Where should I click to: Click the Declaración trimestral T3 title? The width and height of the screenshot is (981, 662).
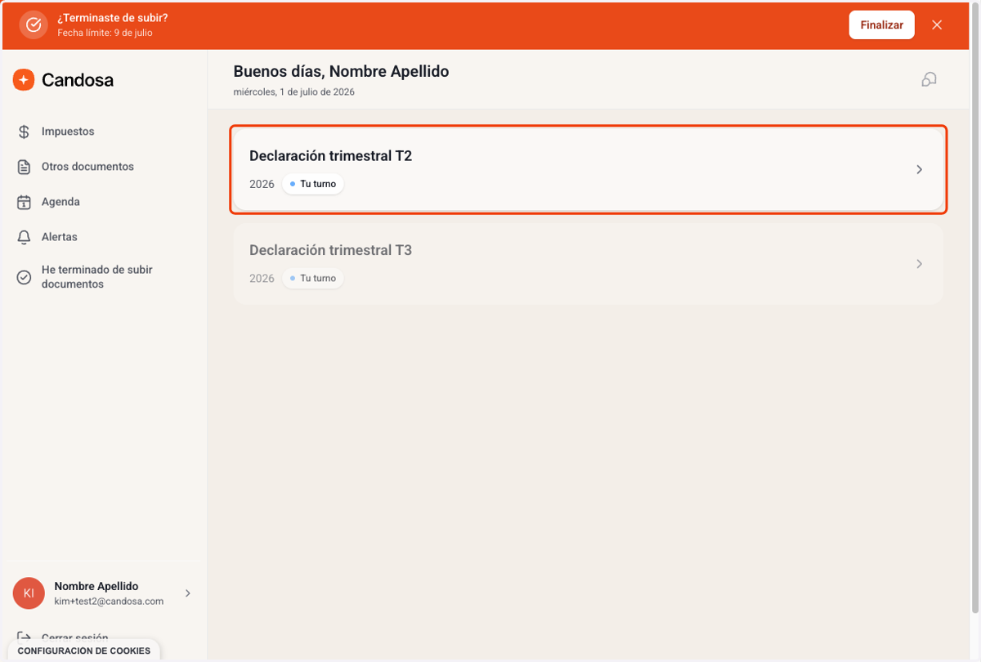coord(330,250)
